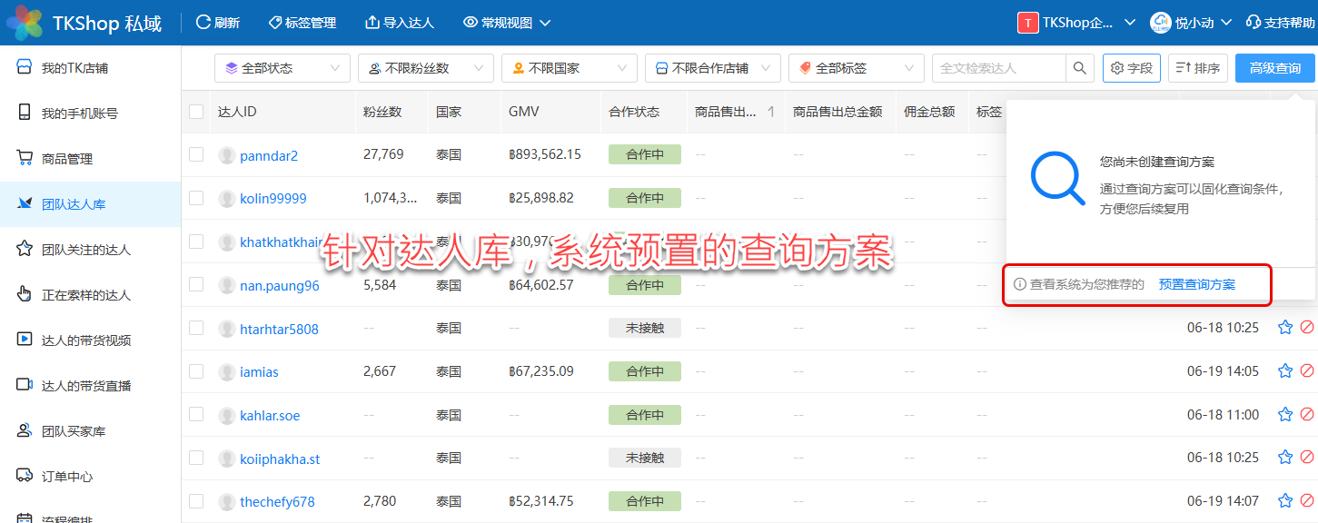Open the 不限粉丝数 follower filter dropdown
The image size is (1318, 523).
point(426,68)
